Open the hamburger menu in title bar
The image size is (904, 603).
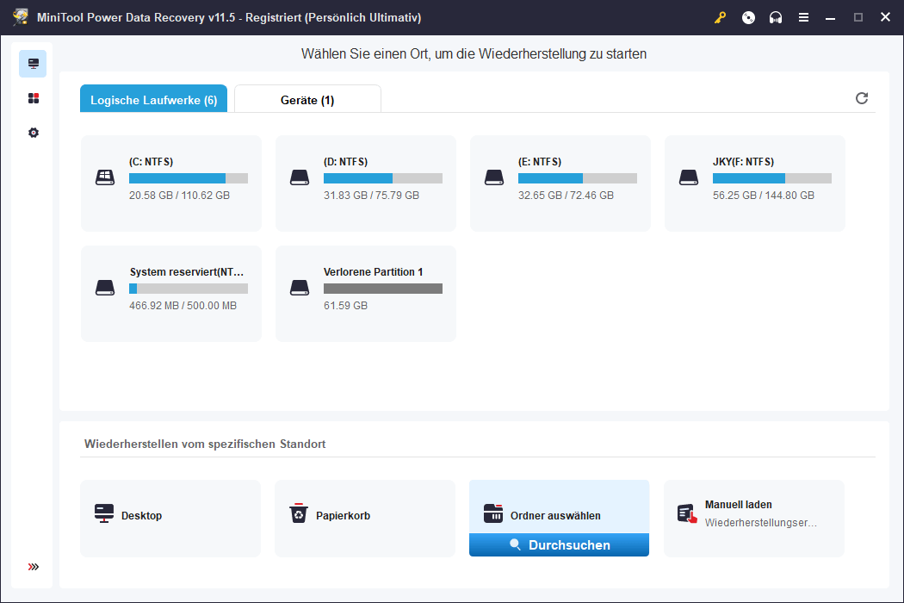click(803, 17)
